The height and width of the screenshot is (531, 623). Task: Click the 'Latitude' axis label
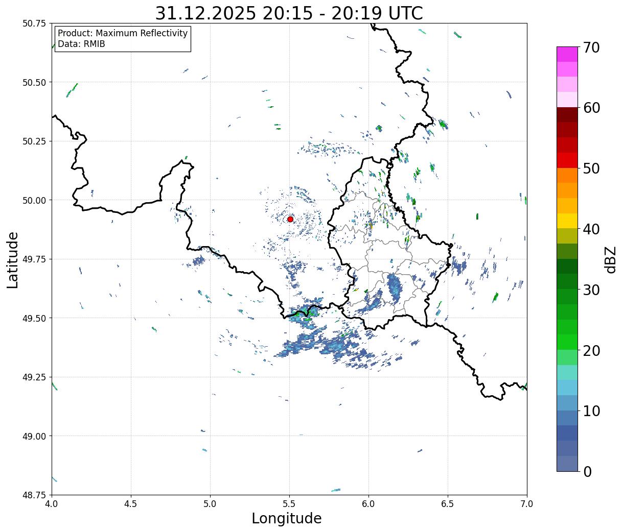click(13, 259)
